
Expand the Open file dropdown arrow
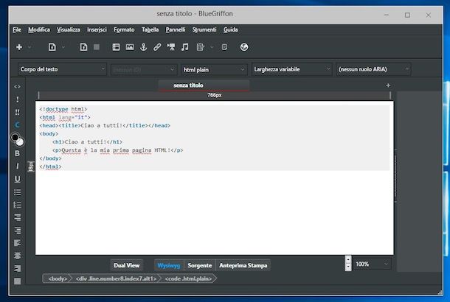[x=63, y=47]
